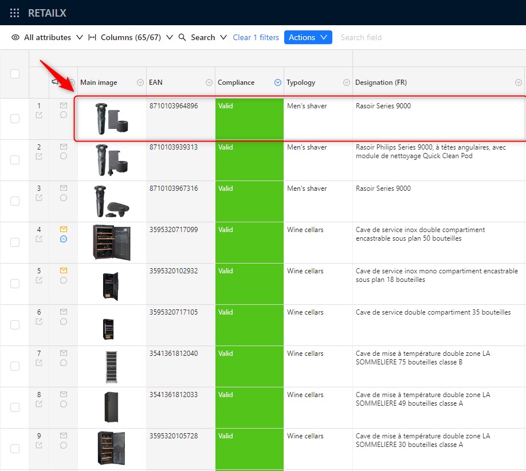The height and width of the screenshot is (471, 526).
Task: Click the blue comment bubble in row 4
Action: [x=64, y=239]
